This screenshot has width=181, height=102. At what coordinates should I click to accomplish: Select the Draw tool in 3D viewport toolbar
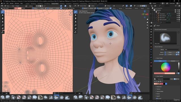click(76, 12)
